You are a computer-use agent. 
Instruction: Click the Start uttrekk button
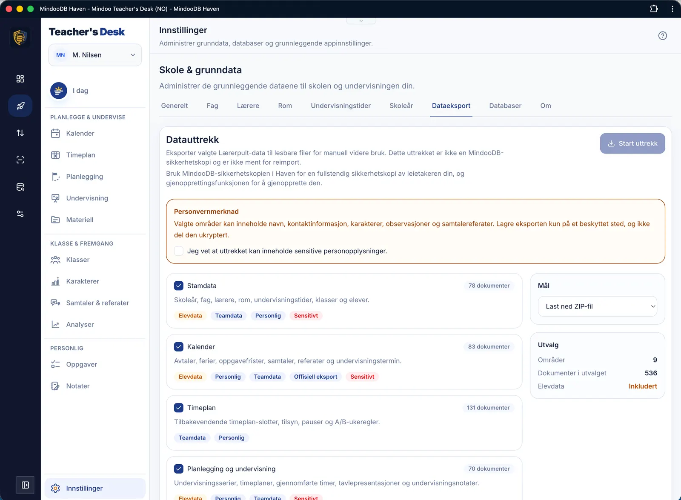click(x=632, y=143)
